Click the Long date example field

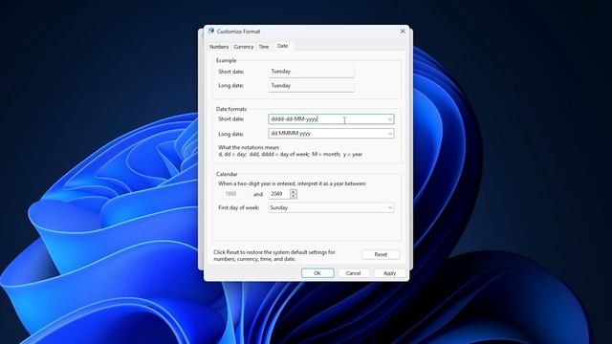click(311, 86)
